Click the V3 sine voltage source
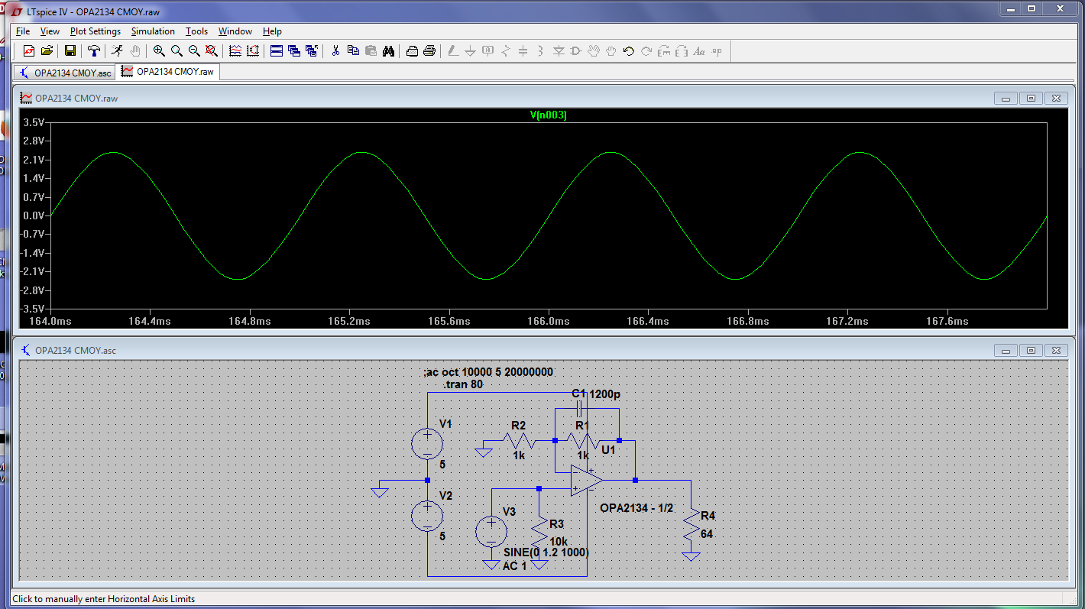Screen dimensions: 1085x609 491,532
